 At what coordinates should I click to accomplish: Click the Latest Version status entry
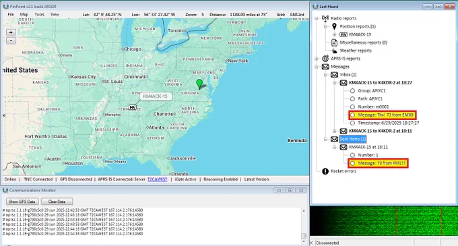pos(257,179)
